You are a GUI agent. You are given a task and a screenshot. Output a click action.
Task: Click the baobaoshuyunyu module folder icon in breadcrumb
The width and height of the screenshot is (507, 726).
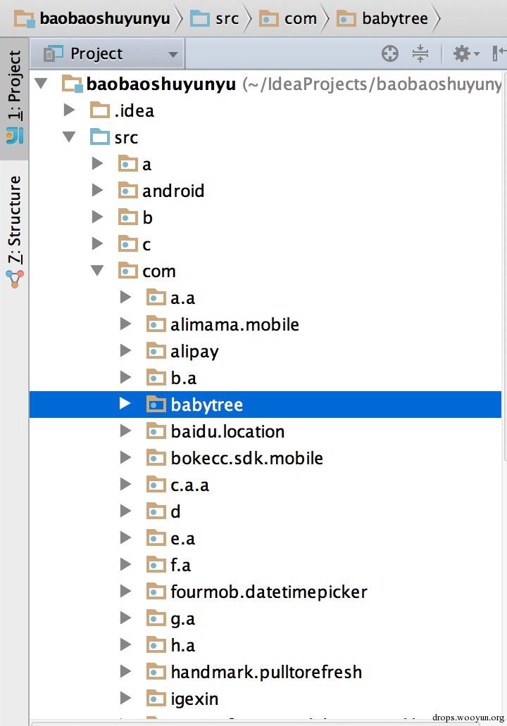tap(24, 19)
